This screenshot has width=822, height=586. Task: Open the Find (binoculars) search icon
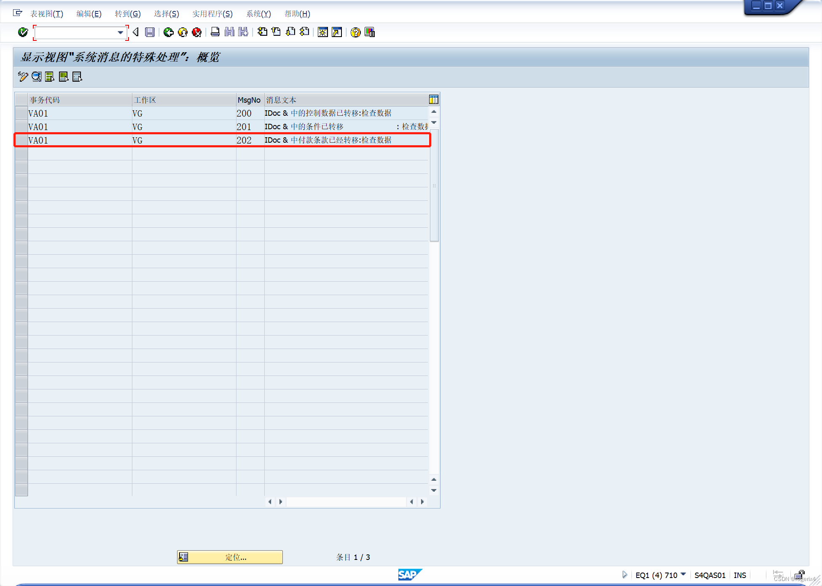(x=229, y=32)
